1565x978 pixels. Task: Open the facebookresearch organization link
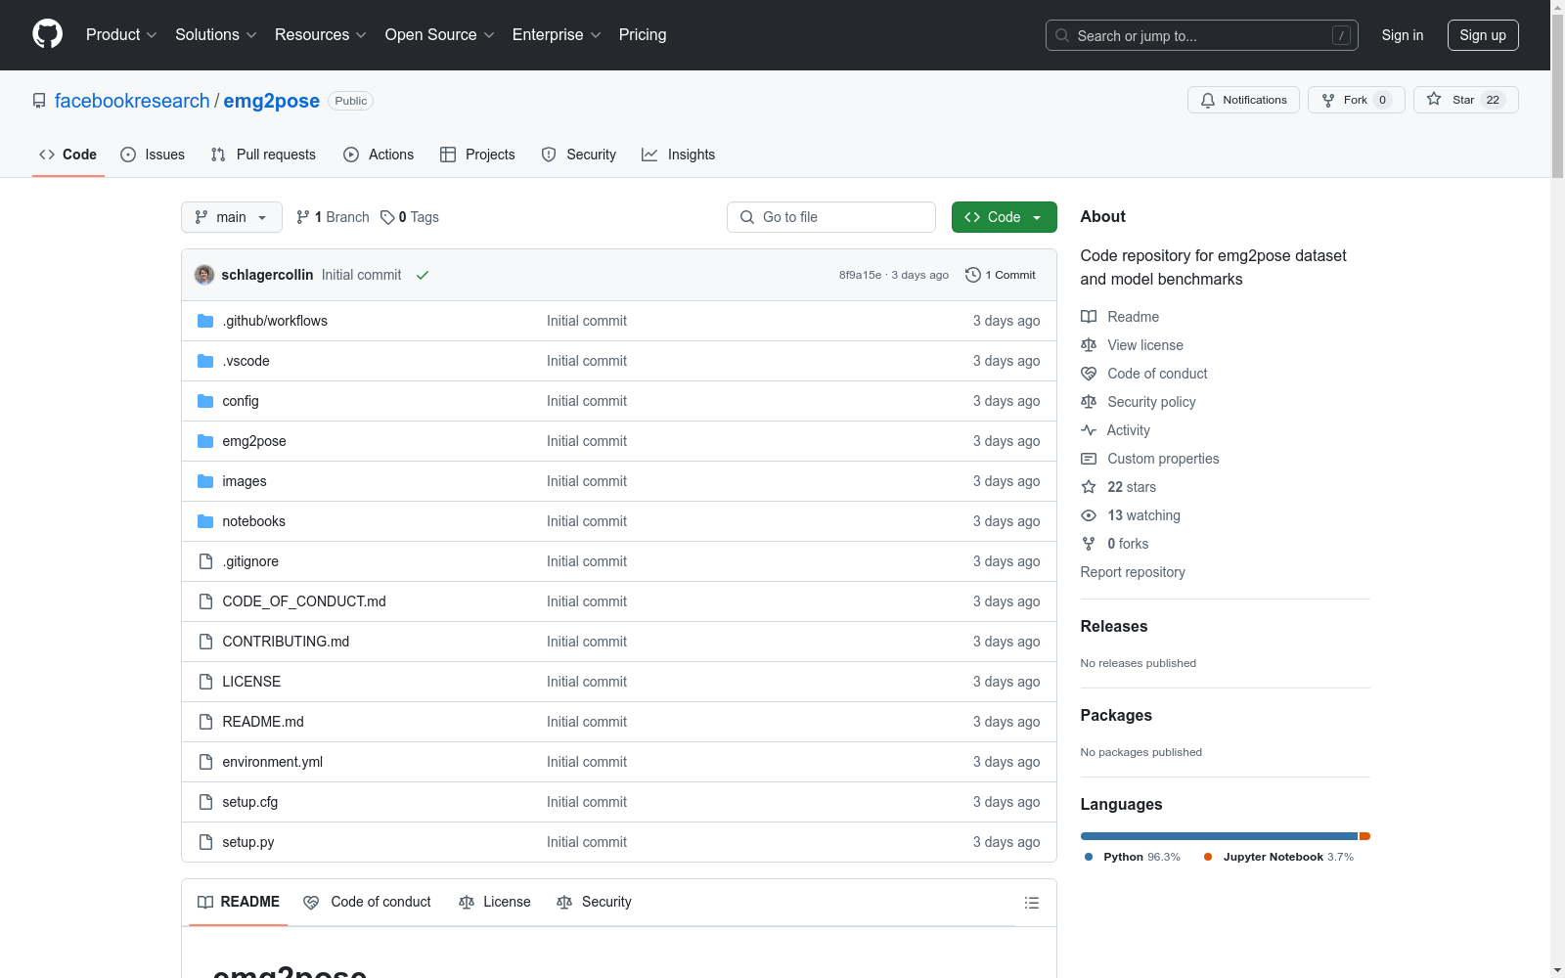[x=132, y=101]
